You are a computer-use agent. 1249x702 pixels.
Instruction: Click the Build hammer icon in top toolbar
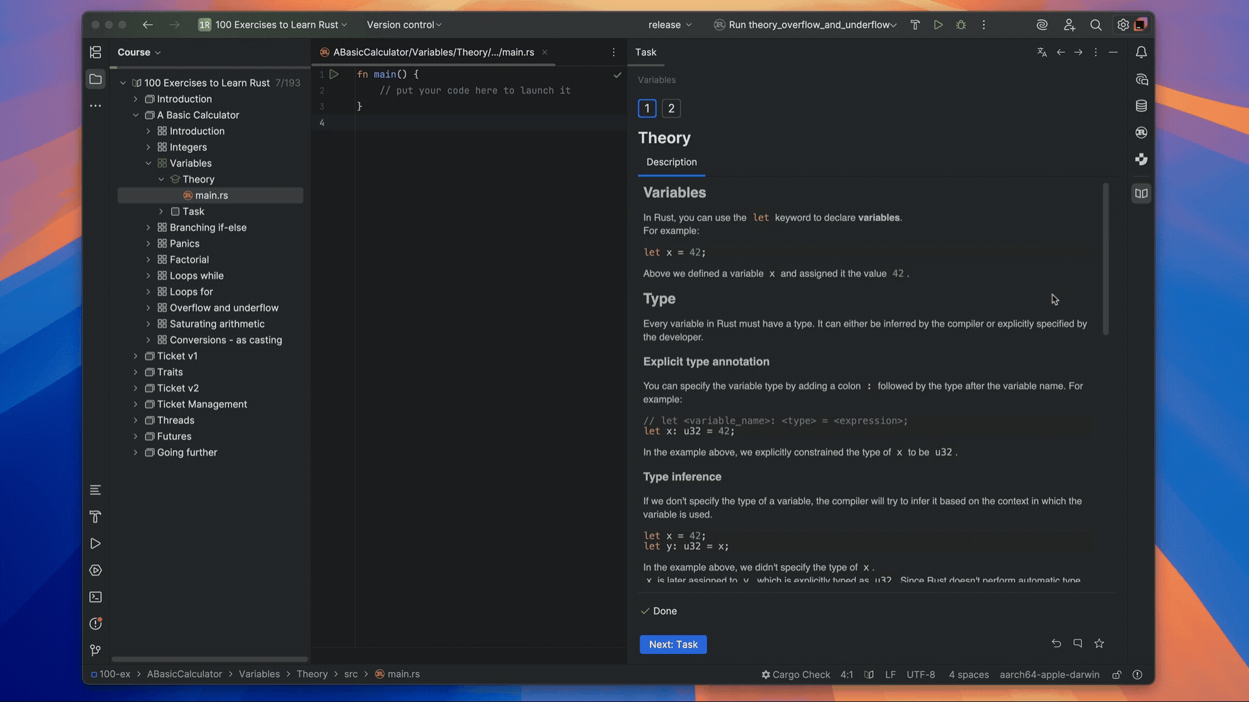pos(915,25)
